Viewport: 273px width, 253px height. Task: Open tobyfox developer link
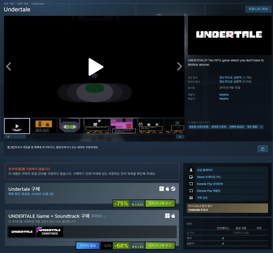pyautogui.click(x=224, y=95)
